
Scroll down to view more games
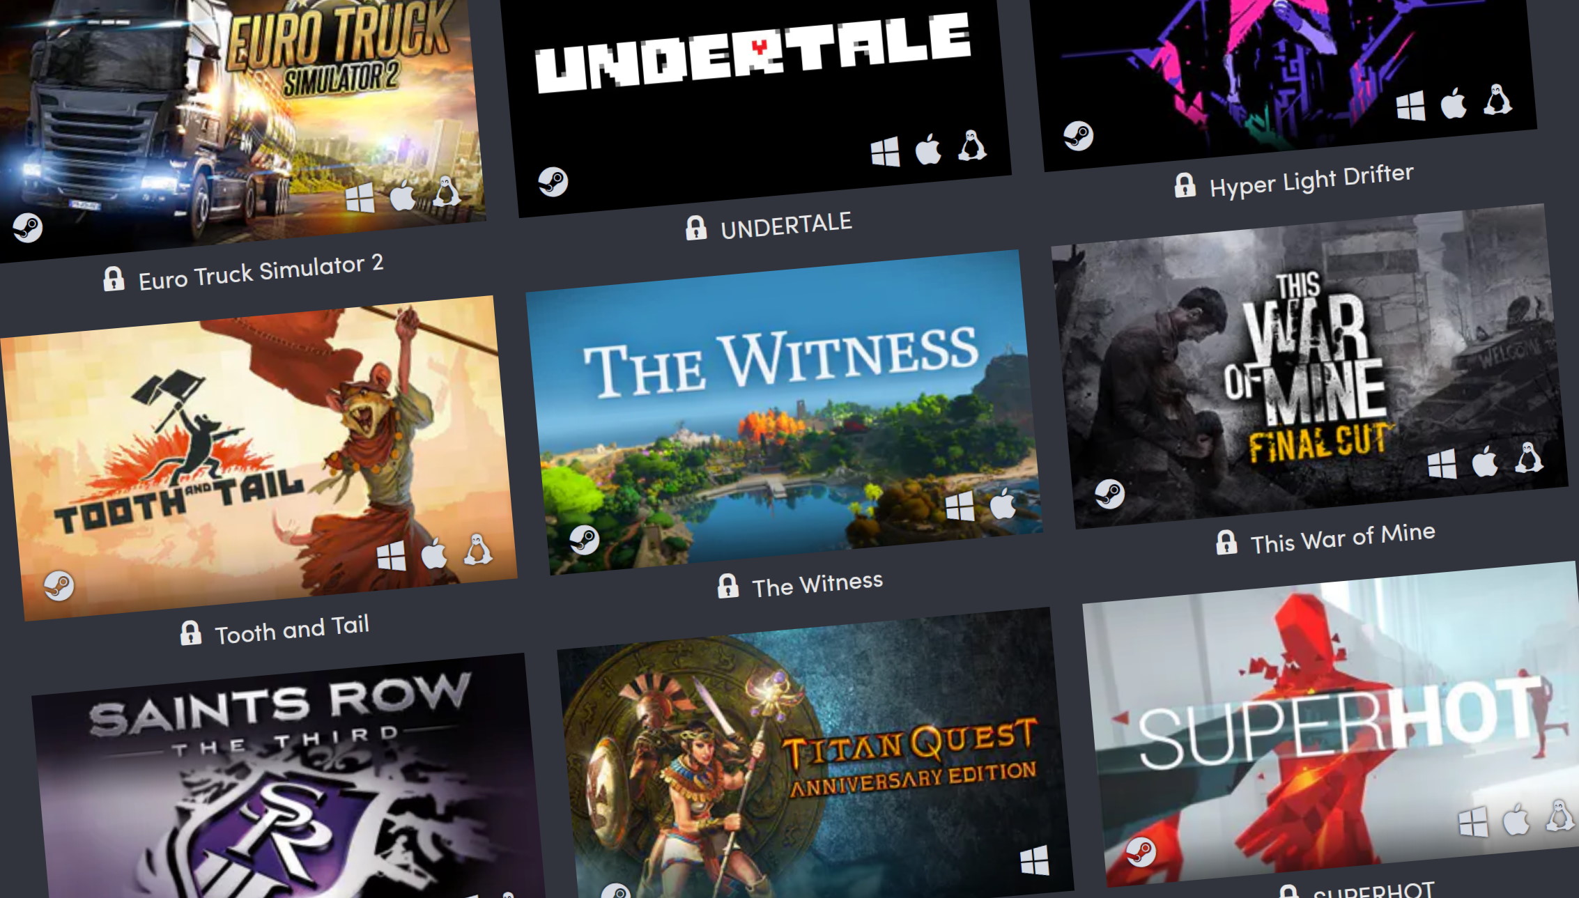click(789, 867)
